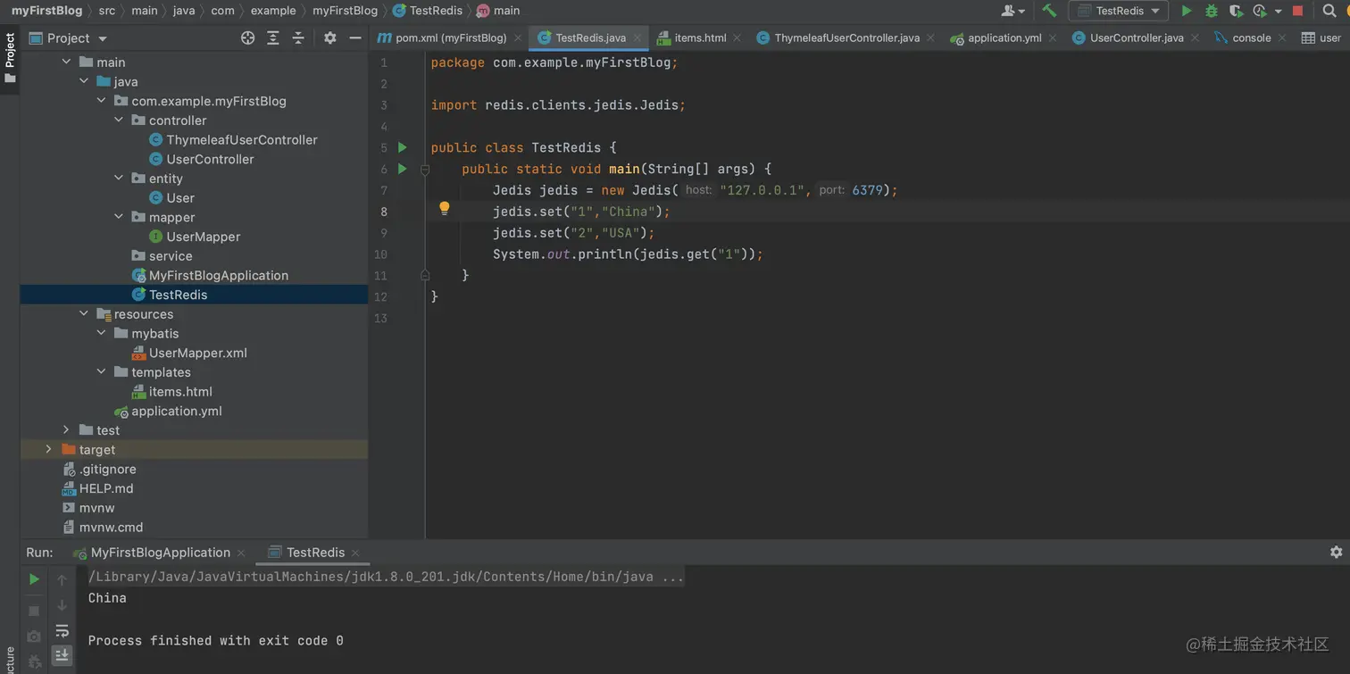1350x674 pixels.
Task: Click grey stop square in Run panel
Action: pyautogui.click(x=34, y=611)
